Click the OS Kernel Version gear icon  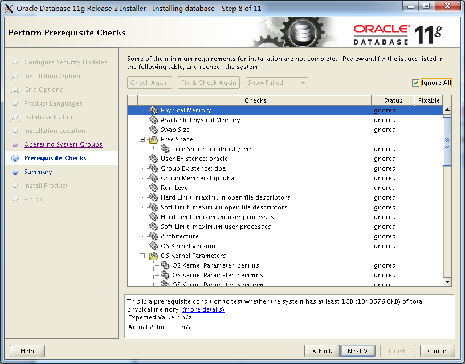[x=154, y=246]
